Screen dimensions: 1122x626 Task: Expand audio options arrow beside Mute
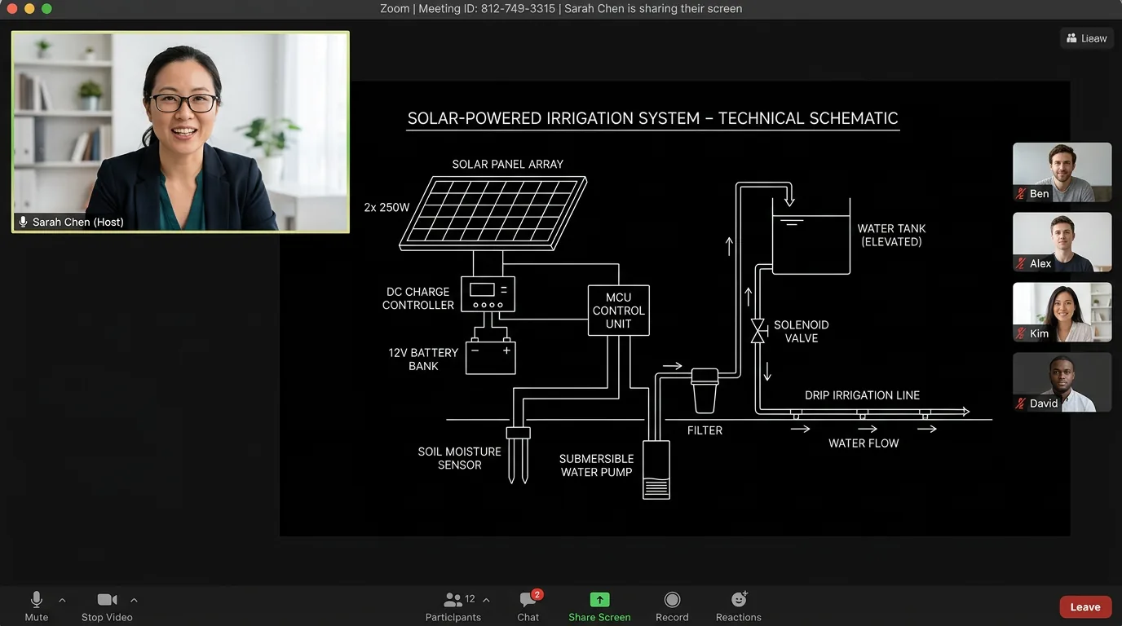pos(62,601)
